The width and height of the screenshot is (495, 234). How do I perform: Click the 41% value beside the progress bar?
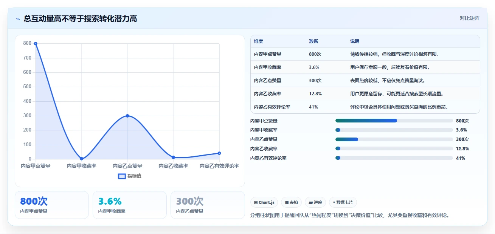pos(461,158)
